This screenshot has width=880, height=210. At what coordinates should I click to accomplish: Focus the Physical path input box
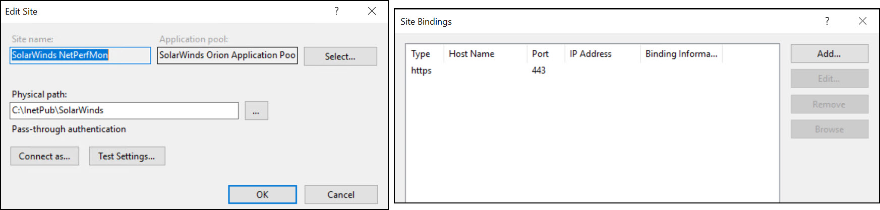tap(124, 110)
